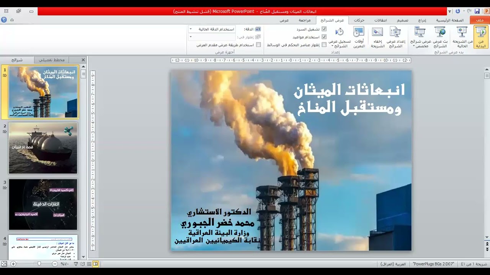
Task: Switch to Animations tab (حركات)
Action: 359,20
